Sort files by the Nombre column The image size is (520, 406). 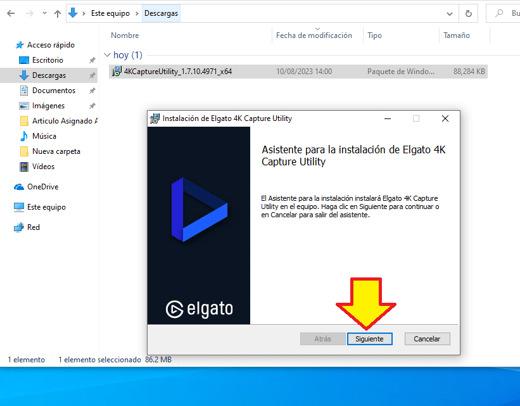(x=125, y=35)
